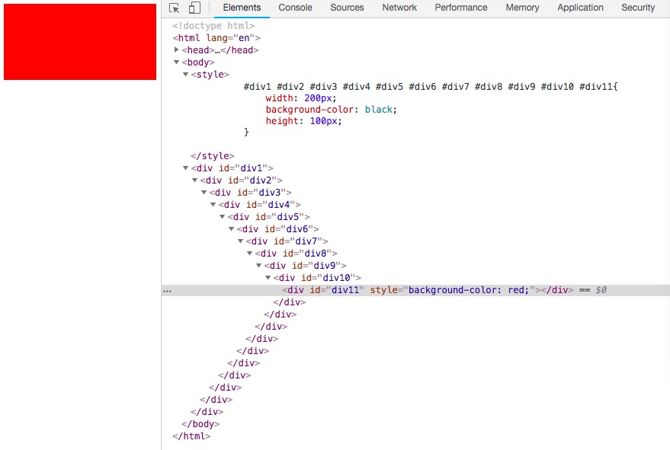The image size is (670, 450).
Task: Open the Performance tab
Action: (x=461, y=8)
